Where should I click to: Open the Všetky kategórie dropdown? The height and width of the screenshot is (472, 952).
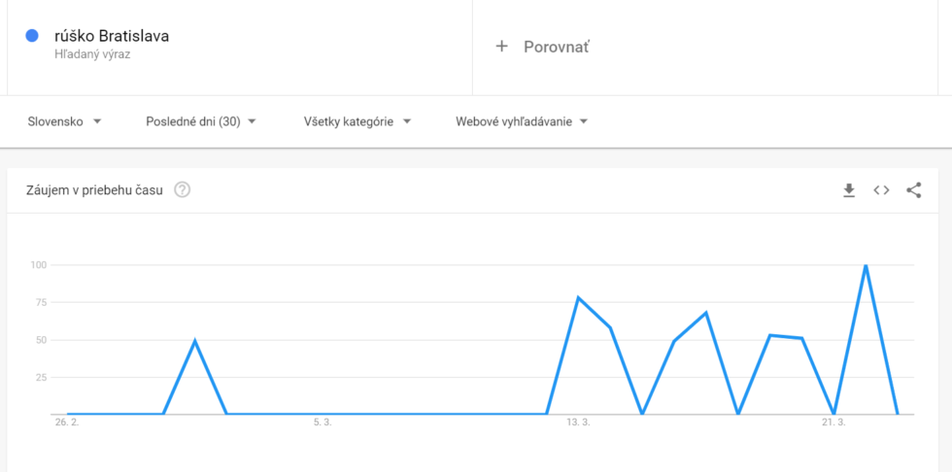(357, 121)
